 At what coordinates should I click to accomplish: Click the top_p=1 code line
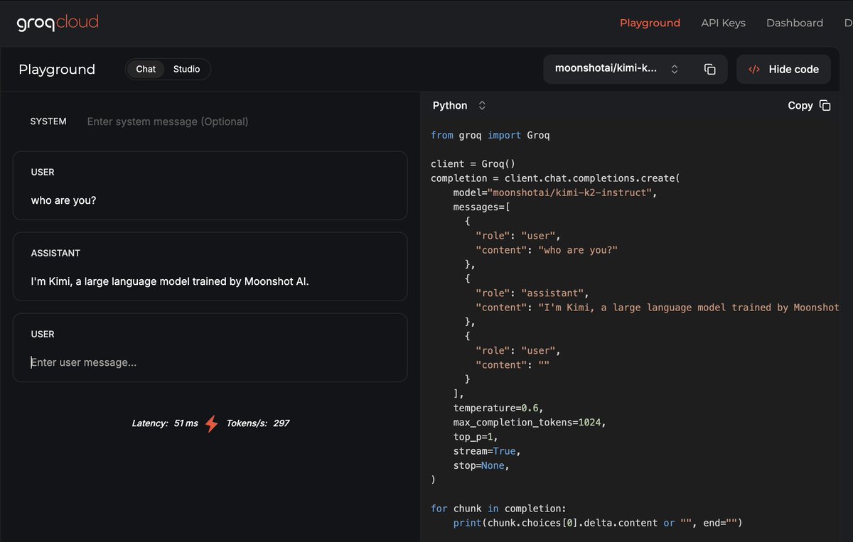tap(476, 437)
